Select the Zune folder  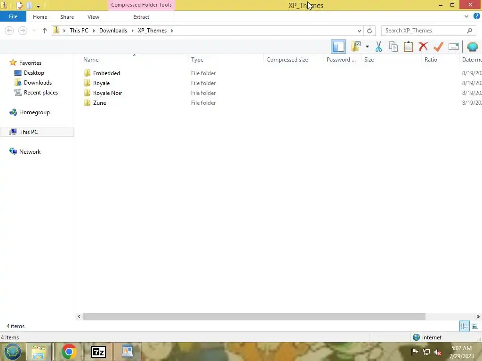(99, 102)
